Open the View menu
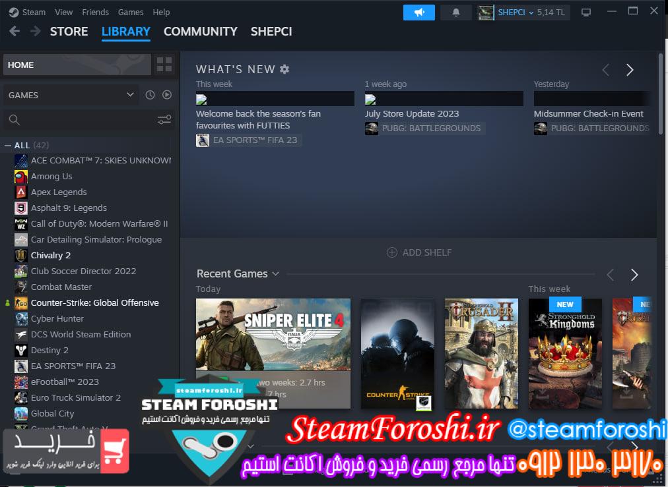Image resolution: width=668 pixels, height=487 pixels. pos(63,13)
